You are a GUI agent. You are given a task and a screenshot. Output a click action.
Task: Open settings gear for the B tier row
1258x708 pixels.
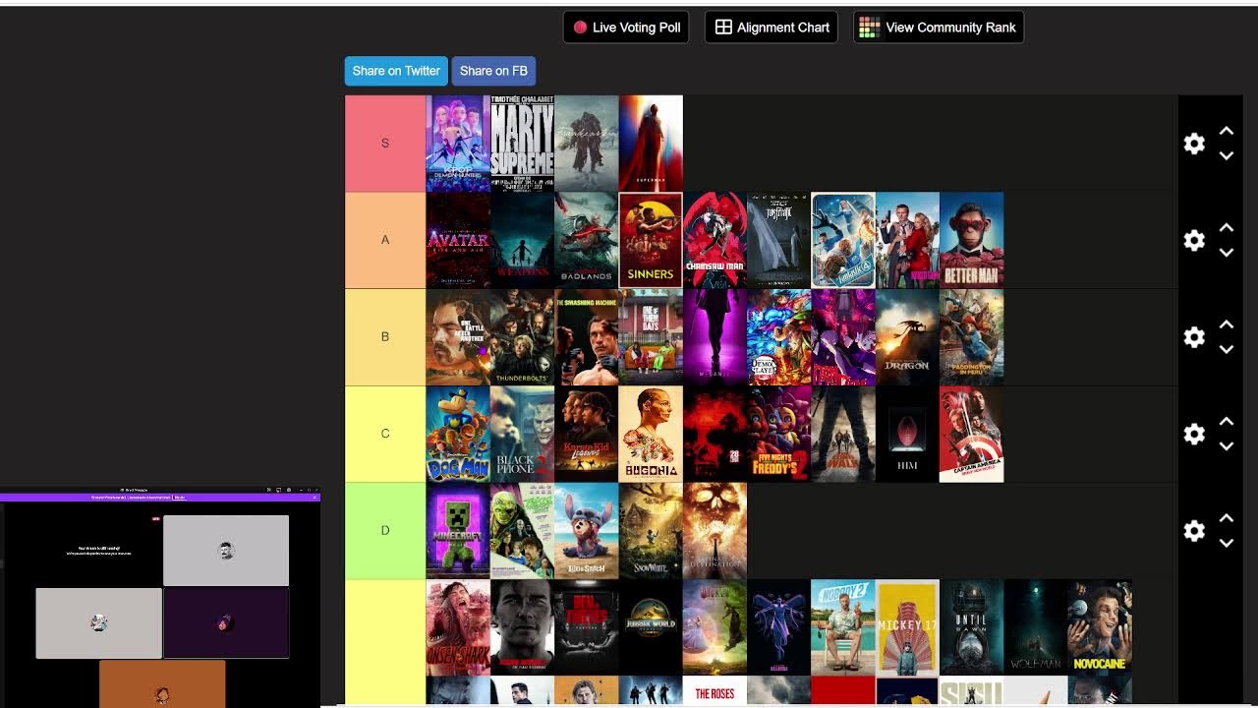coord(1194,337)
